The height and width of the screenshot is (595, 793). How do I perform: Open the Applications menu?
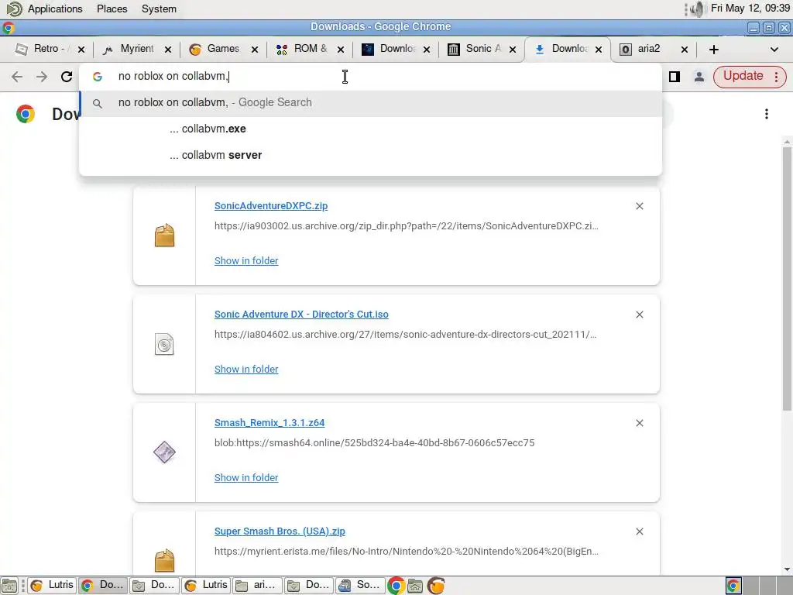tap(55, 9)
